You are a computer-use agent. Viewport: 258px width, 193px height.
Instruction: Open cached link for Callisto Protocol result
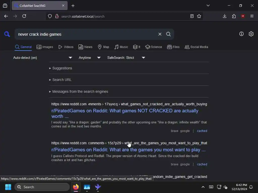[202, 164]
